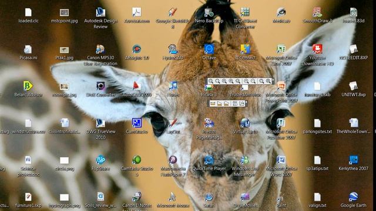
Task: Open the Soils_review_w... document icon
Action: tap(100, 197)
